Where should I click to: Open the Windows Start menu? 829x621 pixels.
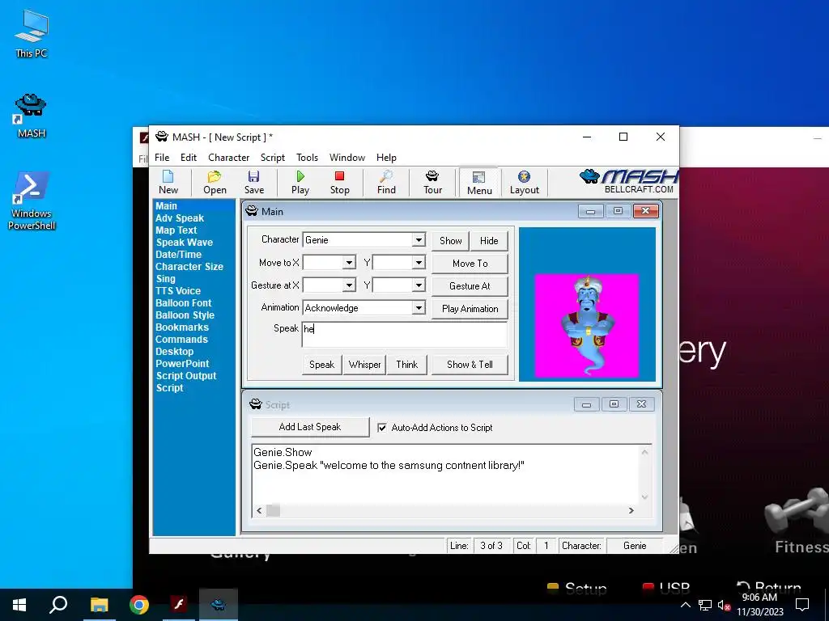coord(19,605)
